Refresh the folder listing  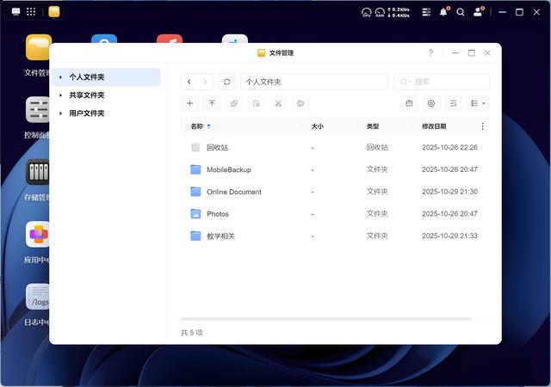[227, 82]
